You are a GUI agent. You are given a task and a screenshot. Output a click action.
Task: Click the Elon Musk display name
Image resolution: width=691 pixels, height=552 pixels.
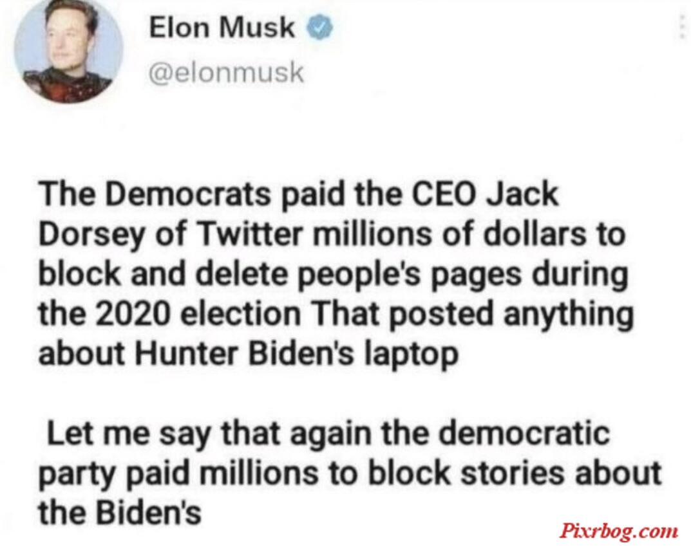coord(222,27)
